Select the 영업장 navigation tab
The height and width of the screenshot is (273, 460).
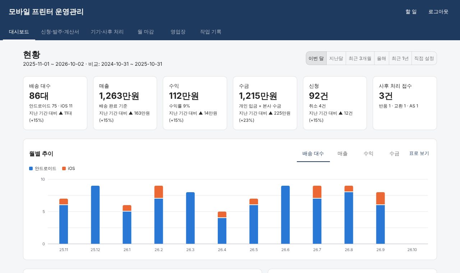[x=178, y=32]
